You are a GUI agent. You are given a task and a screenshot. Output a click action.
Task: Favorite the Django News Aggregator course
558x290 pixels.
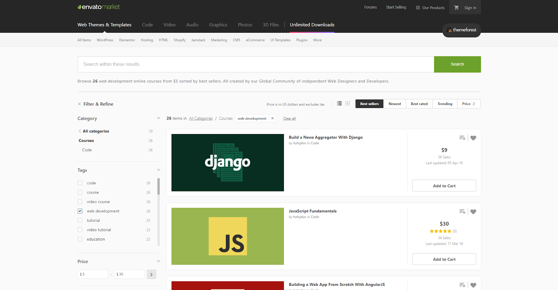(473, 138)
